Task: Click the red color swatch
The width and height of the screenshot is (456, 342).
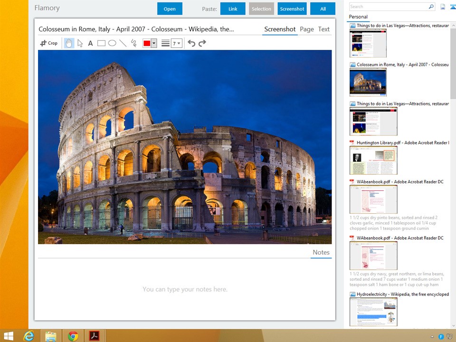Action: pyautogui.click(x=147, y=43)
